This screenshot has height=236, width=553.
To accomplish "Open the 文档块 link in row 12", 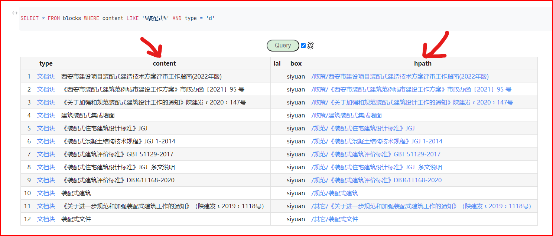I will (x=46, y=219).
